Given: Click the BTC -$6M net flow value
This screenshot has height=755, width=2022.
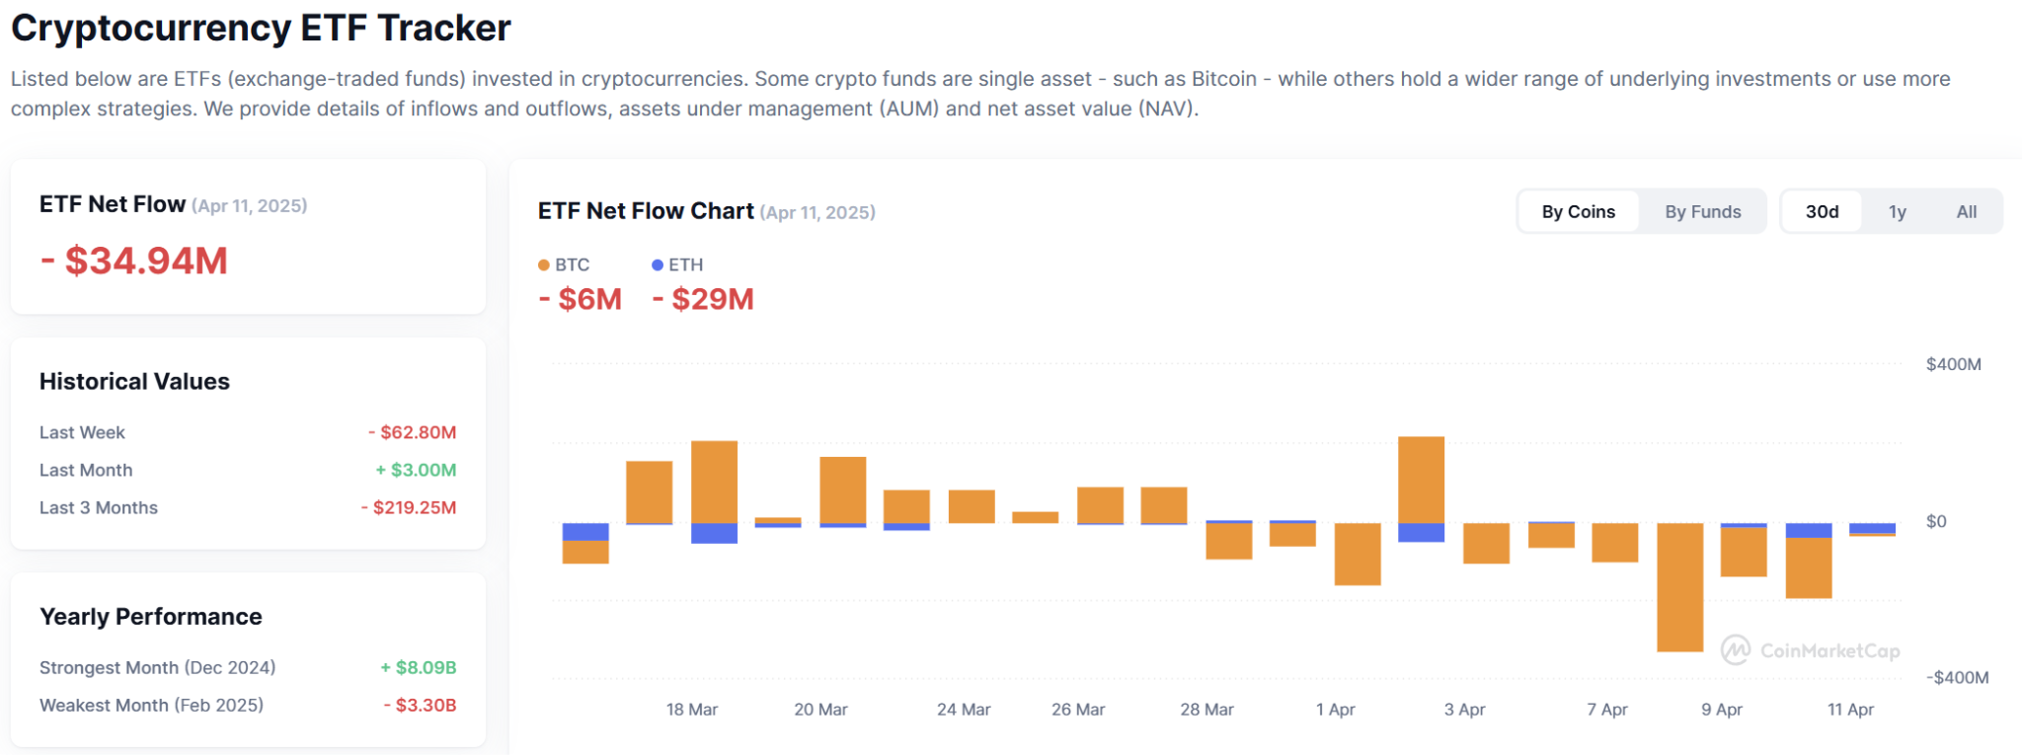Looking at the screenshot, I should 581,299.
